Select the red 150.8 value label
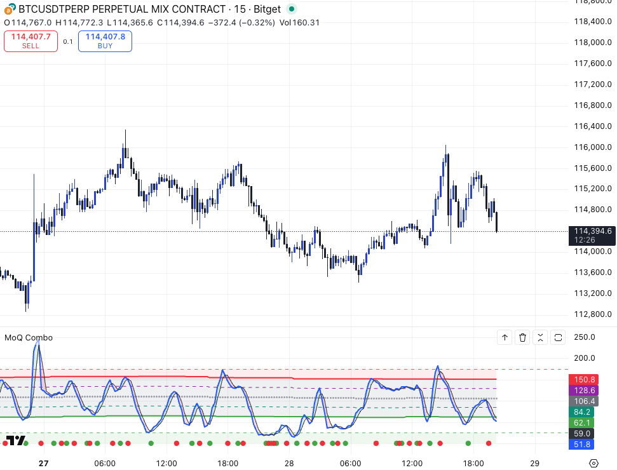 point(584,379)
